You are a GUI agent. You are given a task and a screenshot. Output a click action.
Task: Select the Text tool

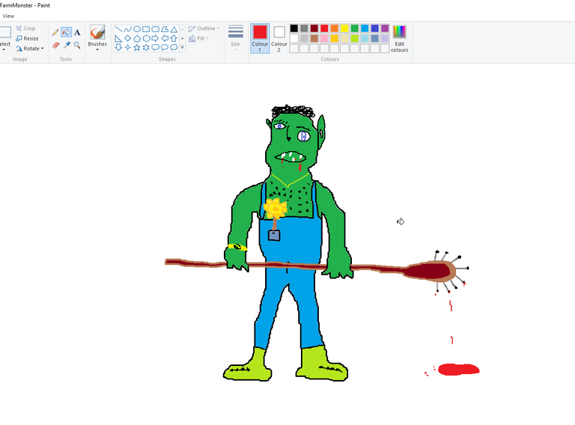(77, 32)
